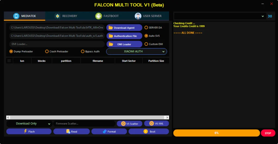Screen dimensions: 278x144
Task: Select the SERVER DA radio option
Action: tap(146, 27)
